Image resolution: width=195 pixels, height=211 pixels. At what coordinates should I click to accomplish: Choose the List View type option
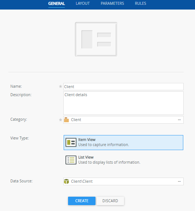point(123,160)
